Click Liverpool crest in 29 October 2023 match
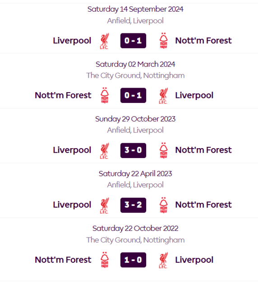Viewport: 258px width, 289px height. pyautogui.click(x=104, y=150)
